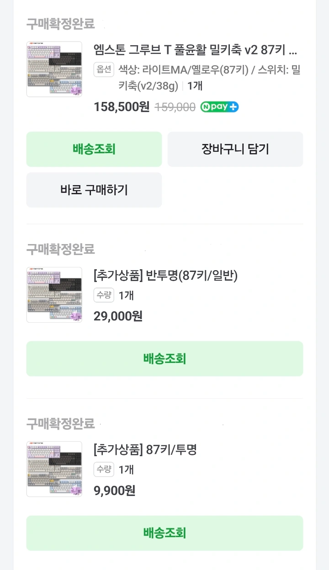This screenshot has width=329, height=570.
Task: Click the 158,500원 price
Action: point(122,107)
